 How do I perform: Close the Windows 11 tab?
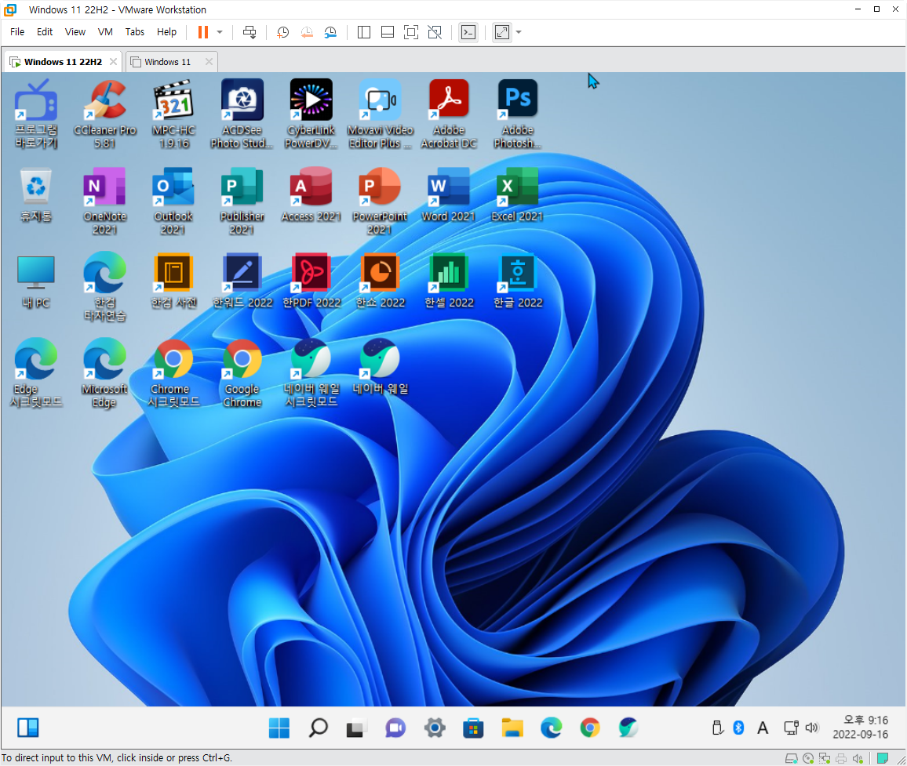209,61
